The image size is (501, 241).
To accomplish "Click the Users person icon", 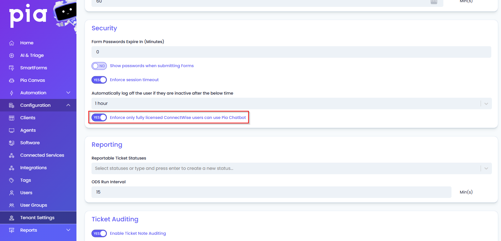I will coord(12,193).
